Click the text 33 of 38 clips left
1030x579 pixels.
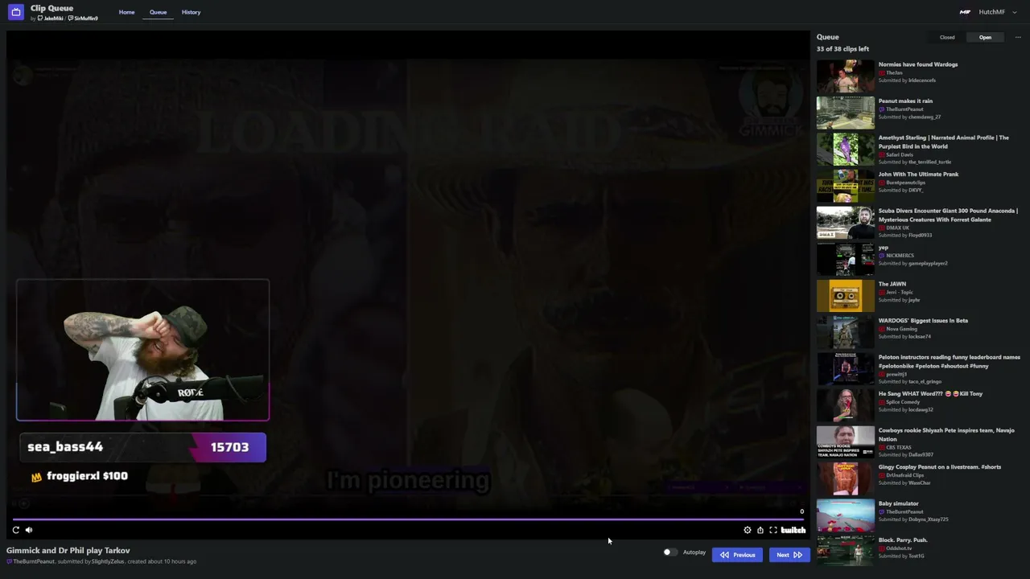pos(843,49)
